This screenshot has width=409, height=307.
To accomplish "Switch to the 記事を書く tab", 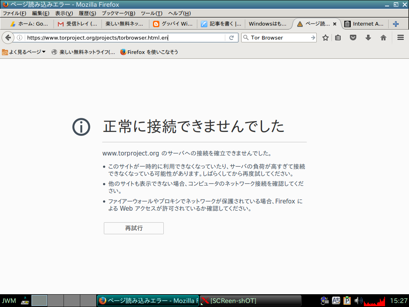I will click(x=221, y=24).
